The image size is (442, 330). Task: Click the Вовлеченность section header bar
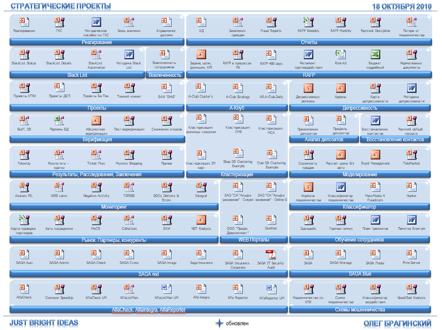165,75
